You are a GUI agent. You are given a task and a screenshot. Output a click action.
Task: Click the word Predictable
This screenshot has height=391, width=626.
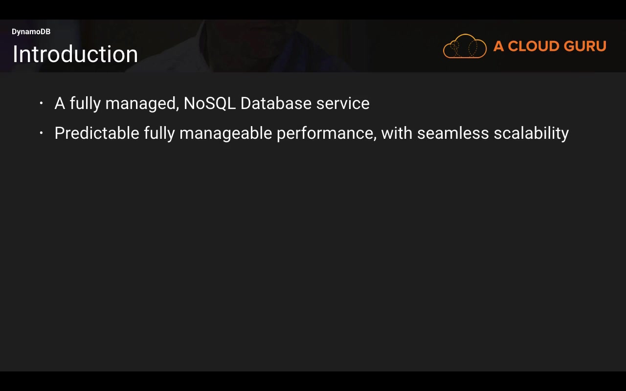click(x=97, y=133)
